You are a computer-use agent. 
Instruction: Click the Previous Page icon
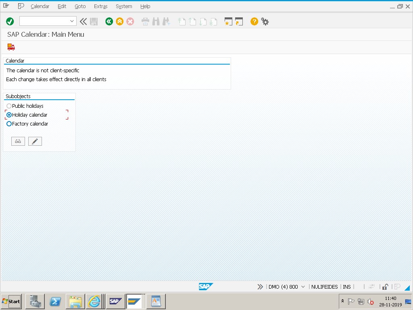[192, 21]
